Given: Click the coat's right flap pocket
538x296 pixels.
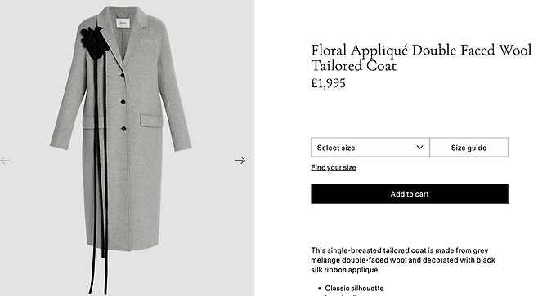Looking at the screenshot, I should 151,121.
